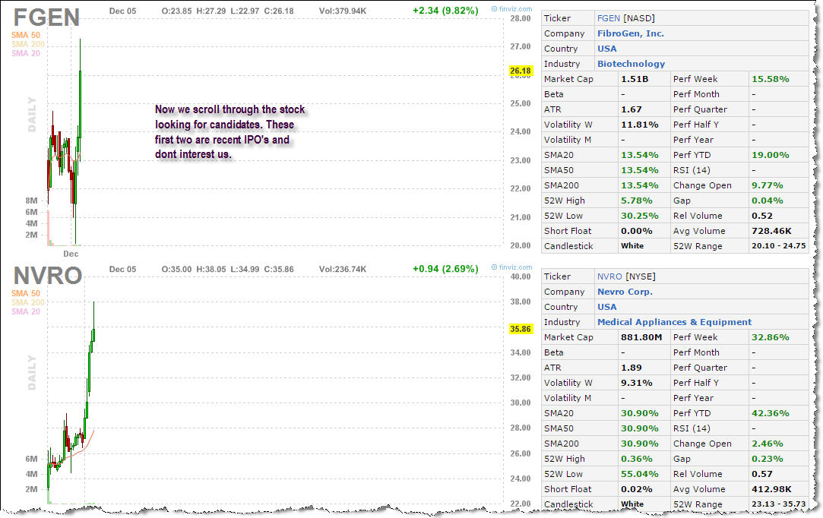This screenshot has height=518, width=823.
Task: Select the FGEN 52W High value 5.78%
Action: tap(636, 201)
